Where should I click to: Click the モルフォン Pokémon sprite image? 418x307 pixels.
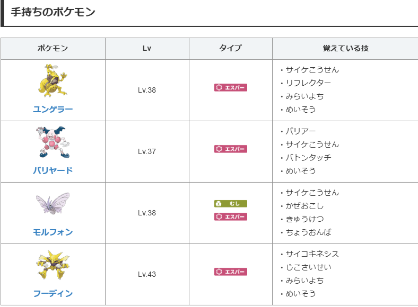pyautogui.click(x=53, y=204)
